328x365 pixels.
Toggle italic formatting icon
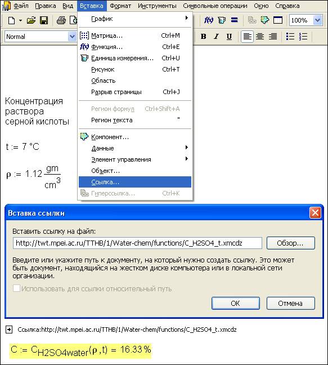[217, 37]
